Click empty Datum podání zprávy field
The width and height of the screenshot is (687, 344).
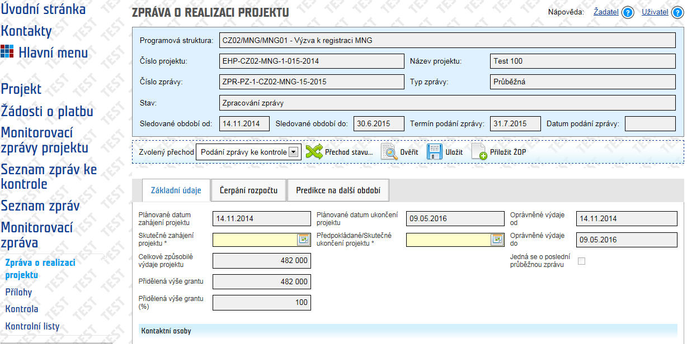coord(650,123)
